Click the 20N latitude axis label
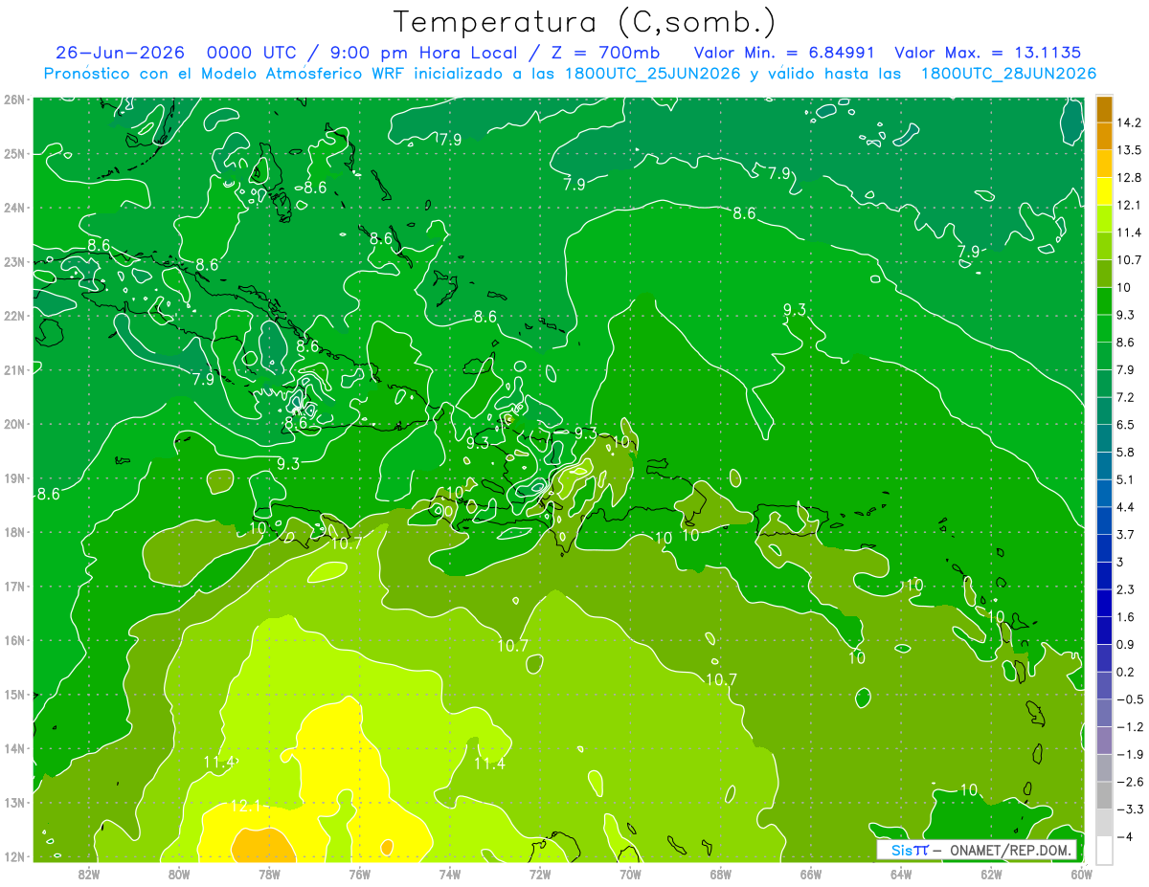The image size is (1149, 887). (13, 424)
